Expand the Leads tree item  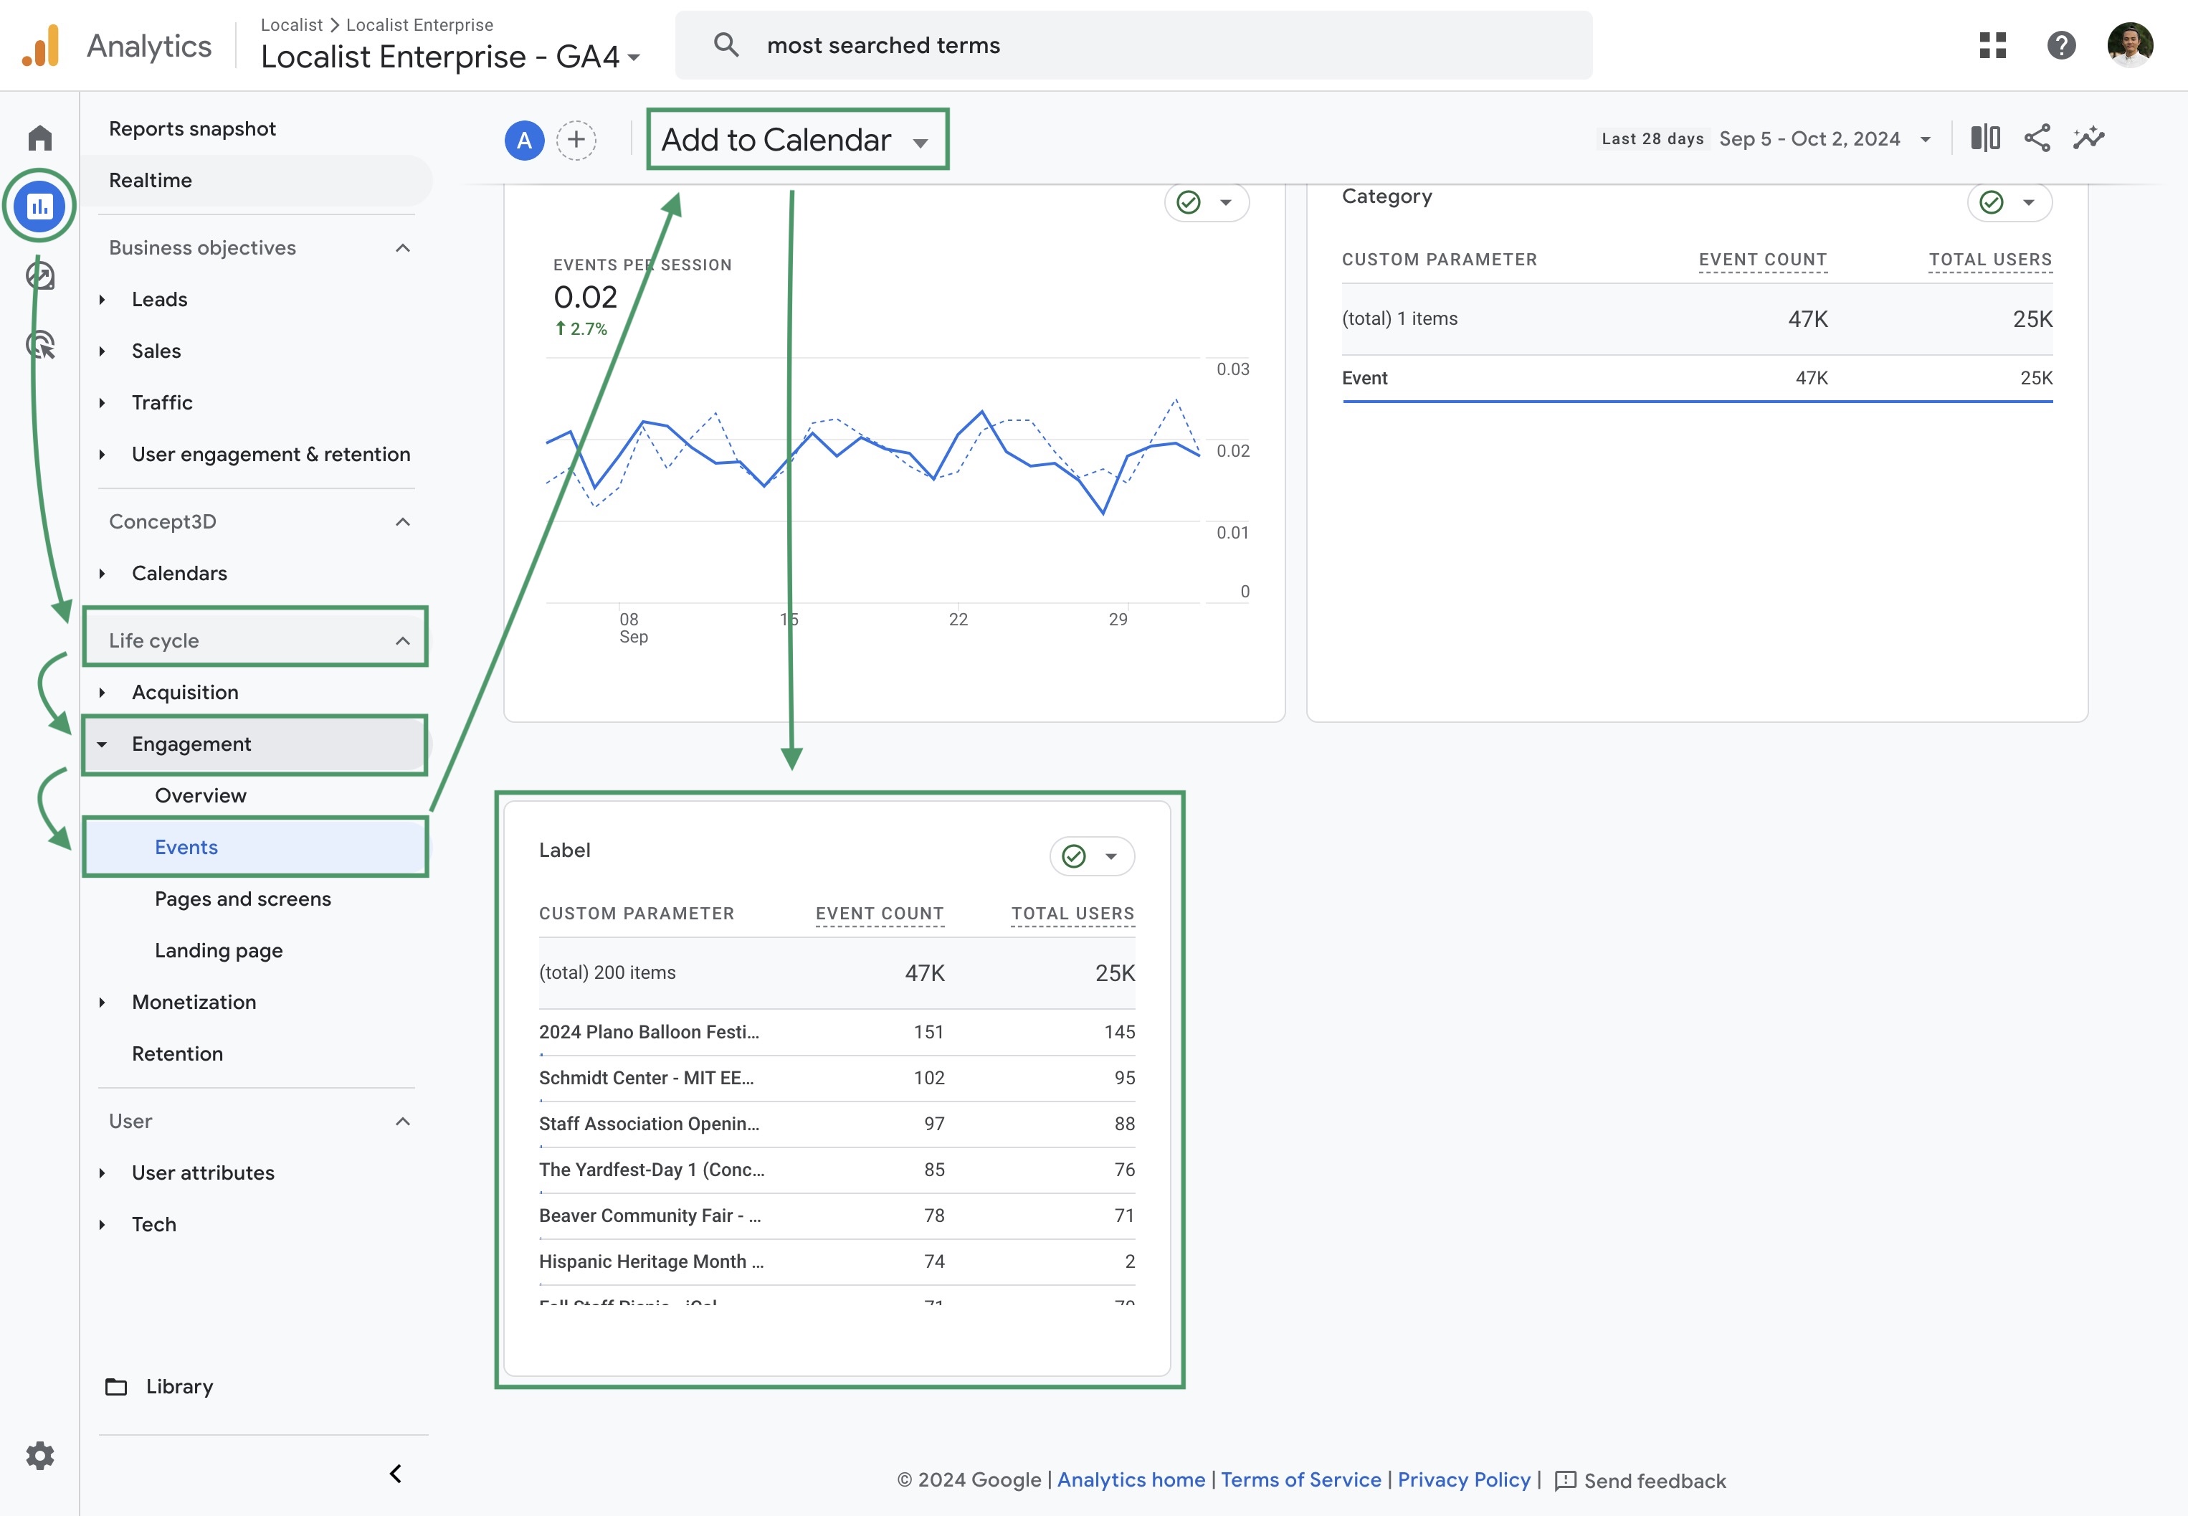[102, 299]
